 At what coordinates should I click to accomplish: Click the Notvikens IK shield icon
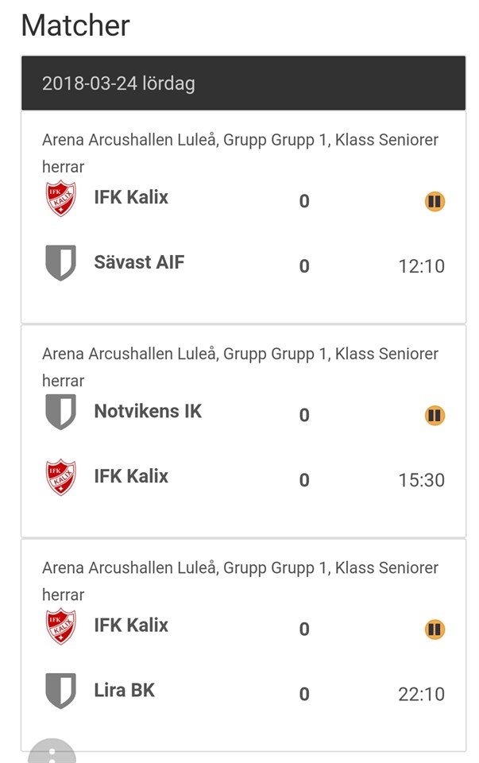(x=61, y=412)
